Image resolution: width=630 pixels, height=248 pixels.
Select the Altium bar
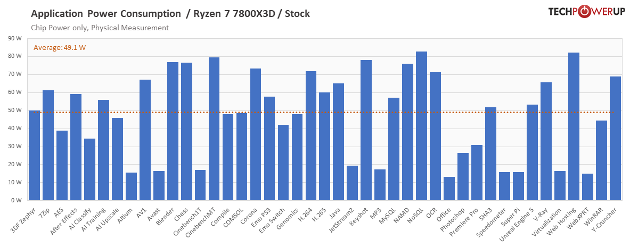point(132,187)
